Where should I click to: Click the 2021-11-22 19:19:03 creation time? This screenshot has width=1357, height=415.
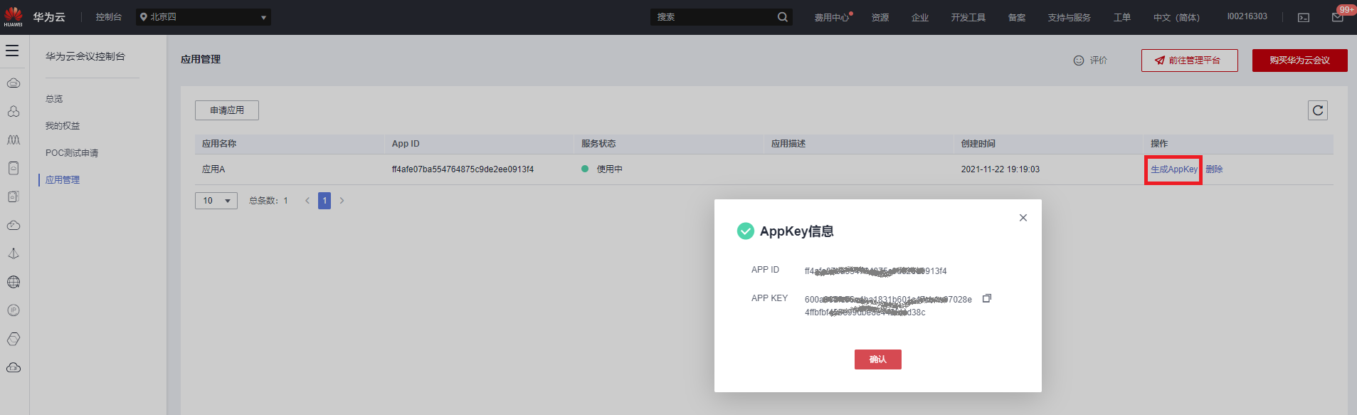[x=1000, y=169]
